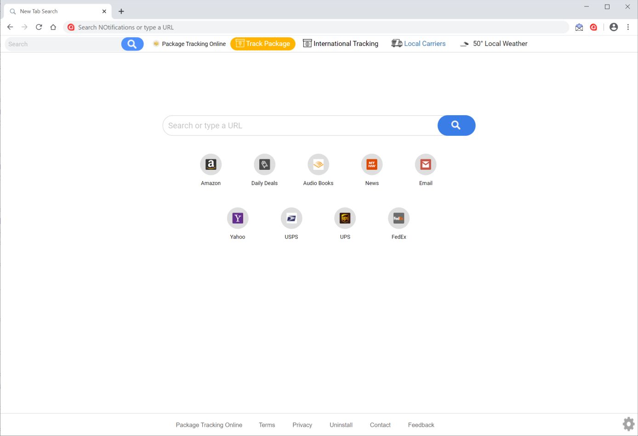
Task: Open the Terms footer link
Action: [x=267, y=425]
